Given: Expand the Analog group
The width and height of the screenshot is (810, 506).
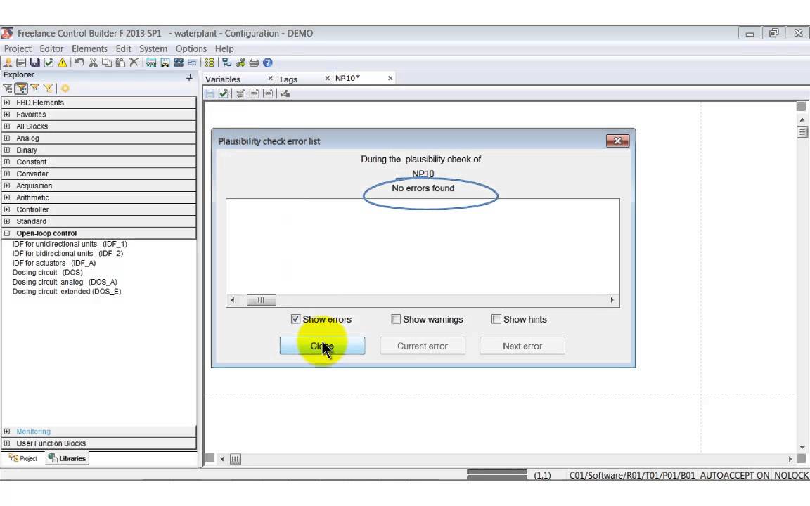Looking at the screenshot, I should [7, 138].
